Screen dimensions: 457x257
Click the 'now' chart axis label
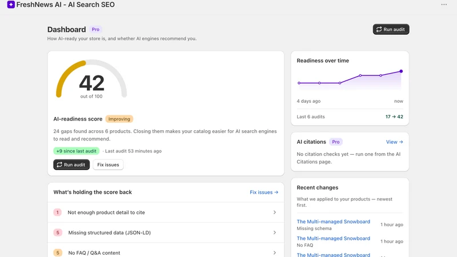click(x=399, y=101)
